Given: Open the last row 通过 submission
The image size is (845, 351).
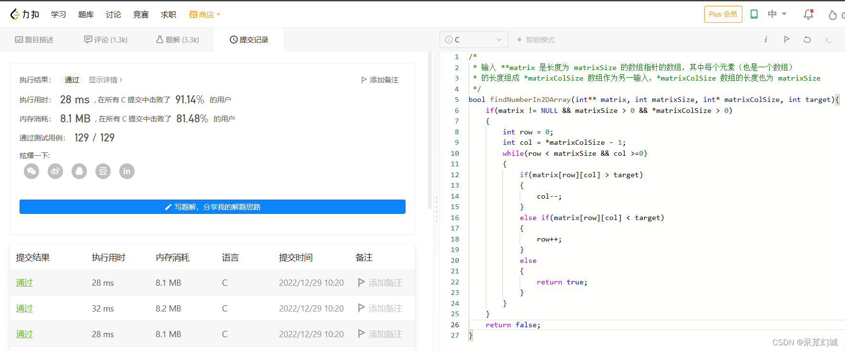Looking at the screenshot, I should [24, 334].
